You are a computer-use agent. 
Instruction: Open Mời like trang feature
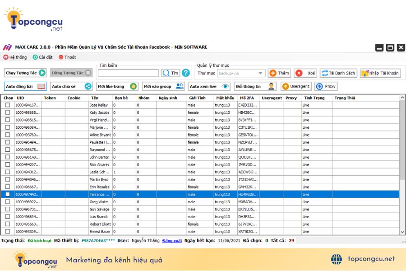(x=117, y=86)
